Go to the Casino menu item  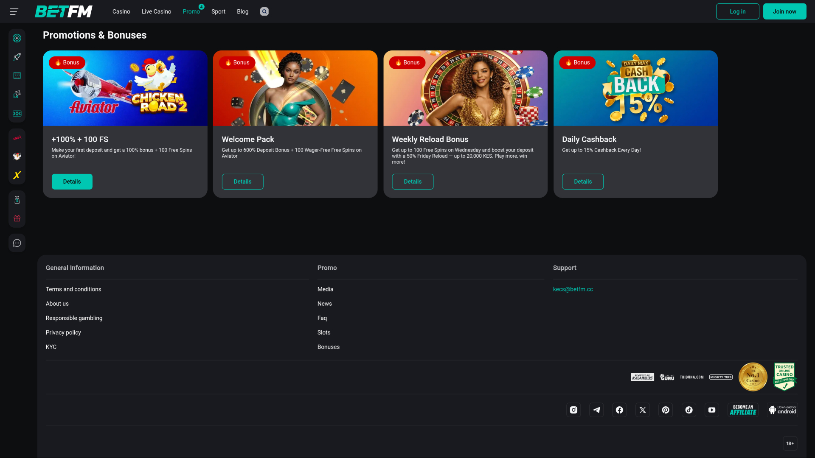tap(121, 11)
